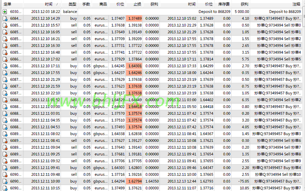Click order icon for buy opened 2013.12.11 04:53

(5, 127)
